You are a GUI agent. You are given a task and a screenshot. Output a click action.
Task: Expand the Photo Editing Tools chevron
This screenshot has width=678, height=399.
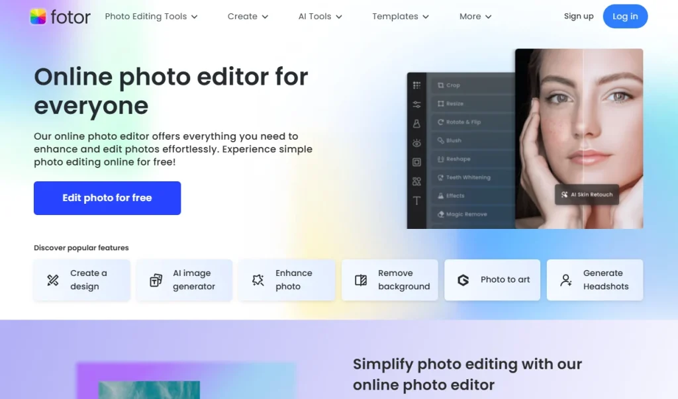pyautogui.click(x=195, y=17)
